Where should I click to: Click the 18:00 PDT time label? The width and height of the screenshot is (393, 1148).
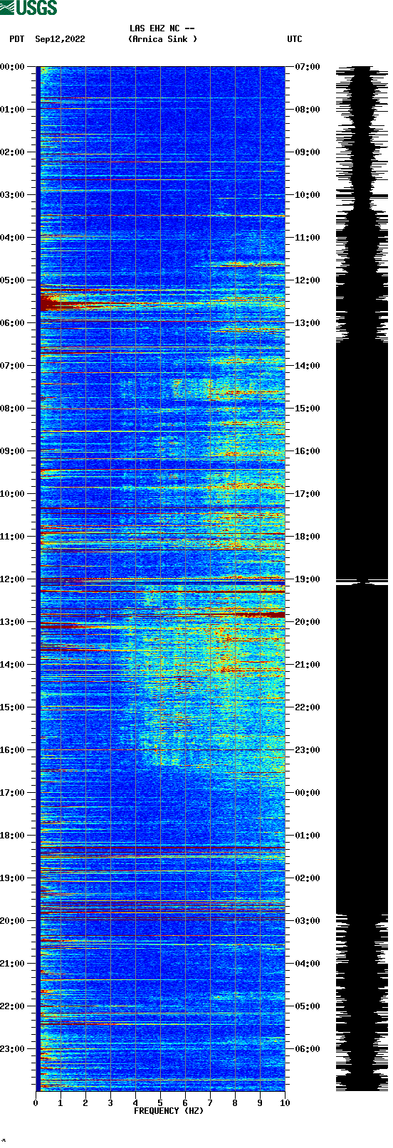[x=13, y=836]
